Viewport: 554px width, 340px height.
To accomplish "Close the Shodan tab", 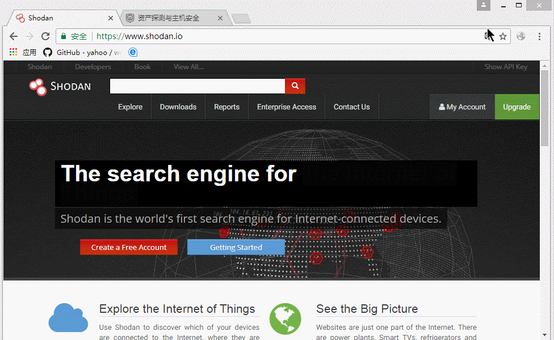I will pyautogui.click(x=111, y=18).
